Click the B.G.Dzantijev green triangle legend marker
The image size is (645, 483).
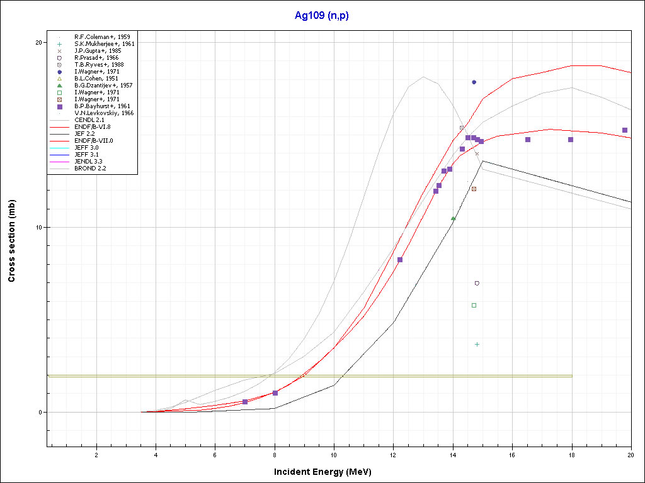(59, 86)
